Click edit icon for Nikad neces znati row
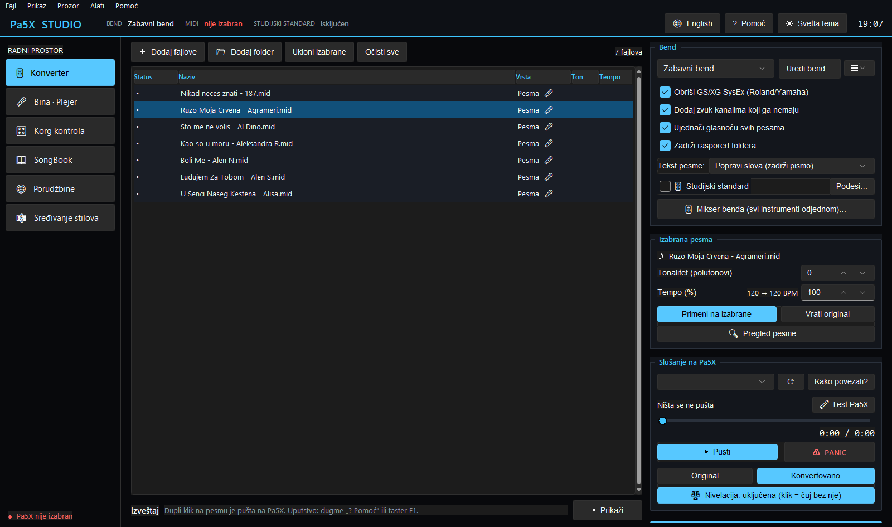The height and width of the screenshot is (527, 892). (x=549, y=93)
